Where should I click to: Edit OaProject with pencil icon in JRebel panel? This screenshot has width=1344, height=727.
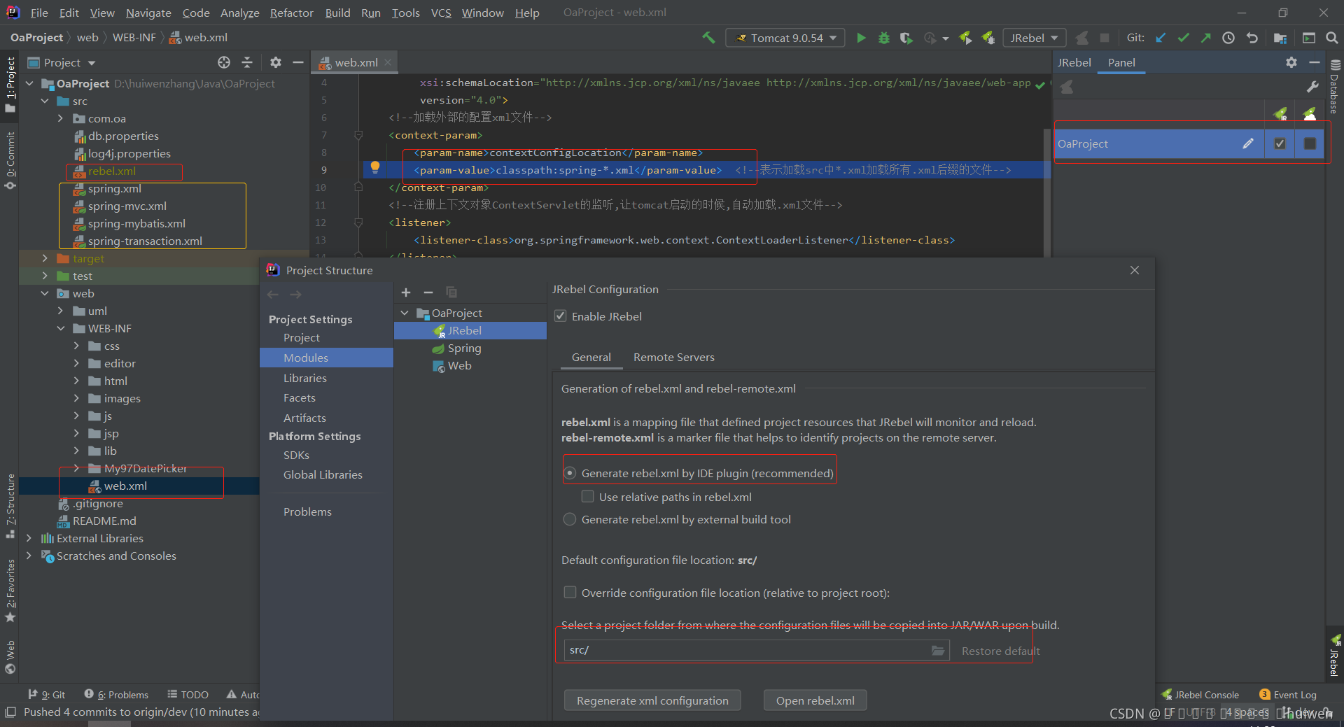coord(1248,143)
